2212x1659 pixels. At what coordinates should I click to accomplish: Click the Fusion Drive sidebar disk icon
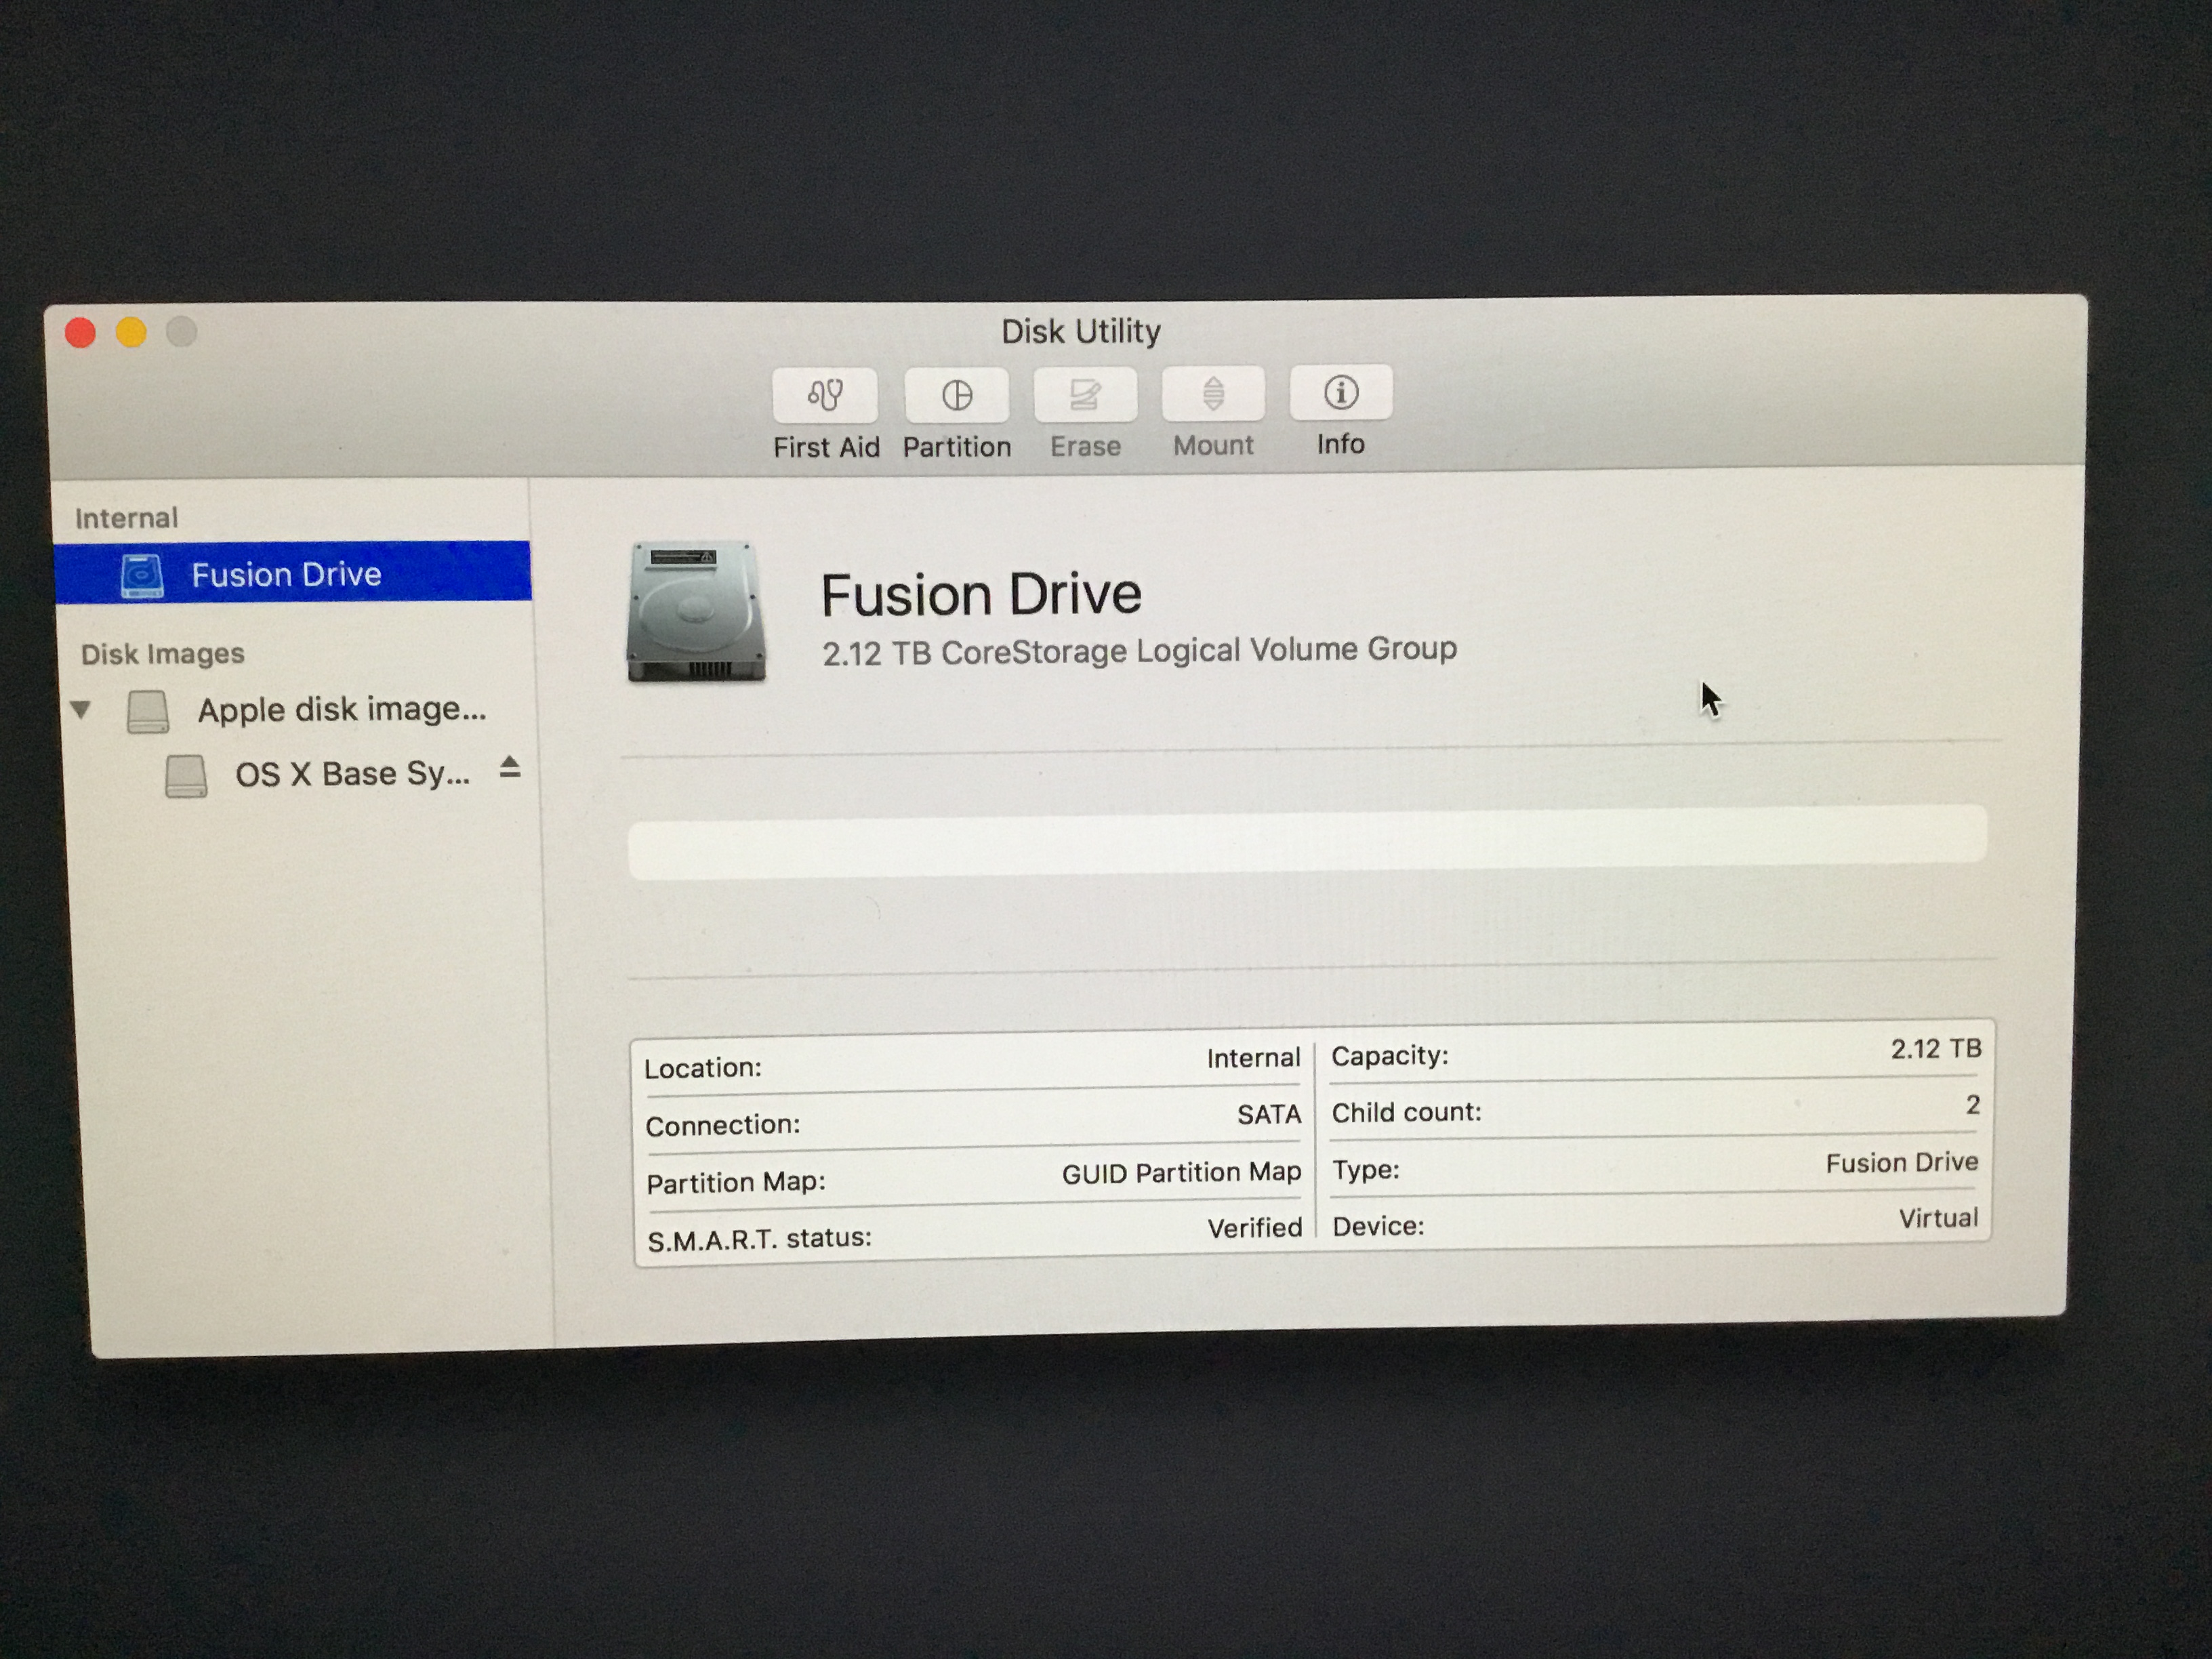pos(142,576)
